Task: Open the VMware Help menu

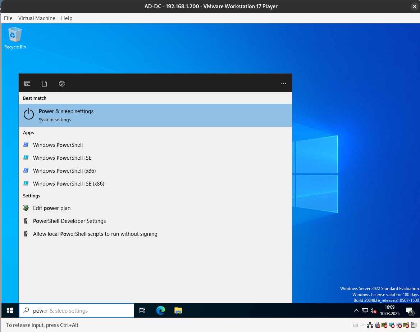Action: pyautogui.click(x=67, y=18)
